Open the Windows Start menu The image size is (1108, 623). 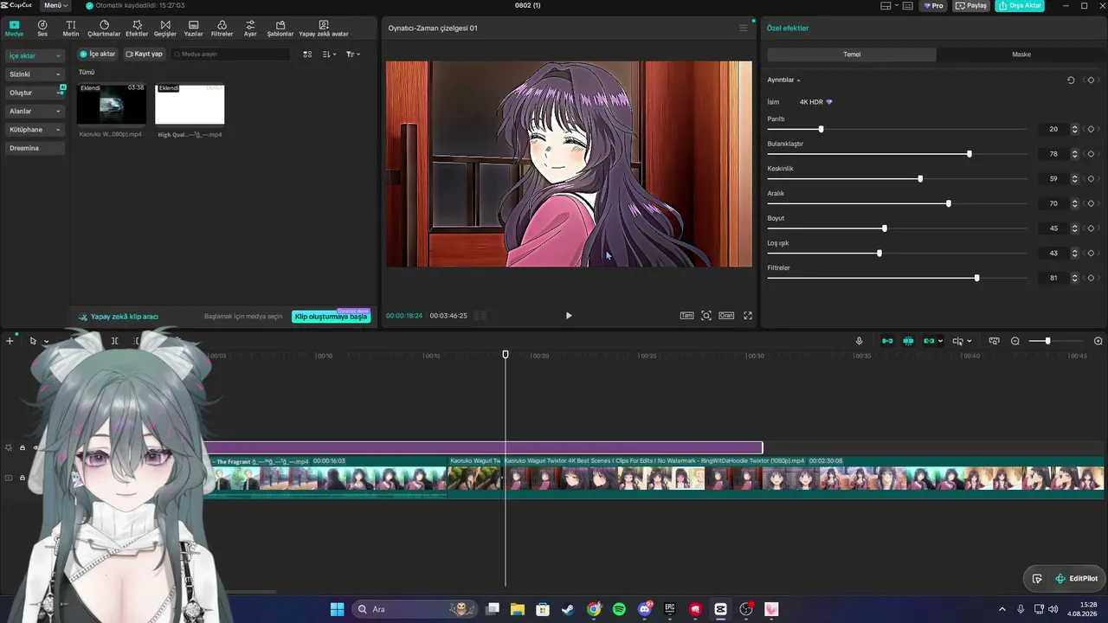tap(337, 609)
